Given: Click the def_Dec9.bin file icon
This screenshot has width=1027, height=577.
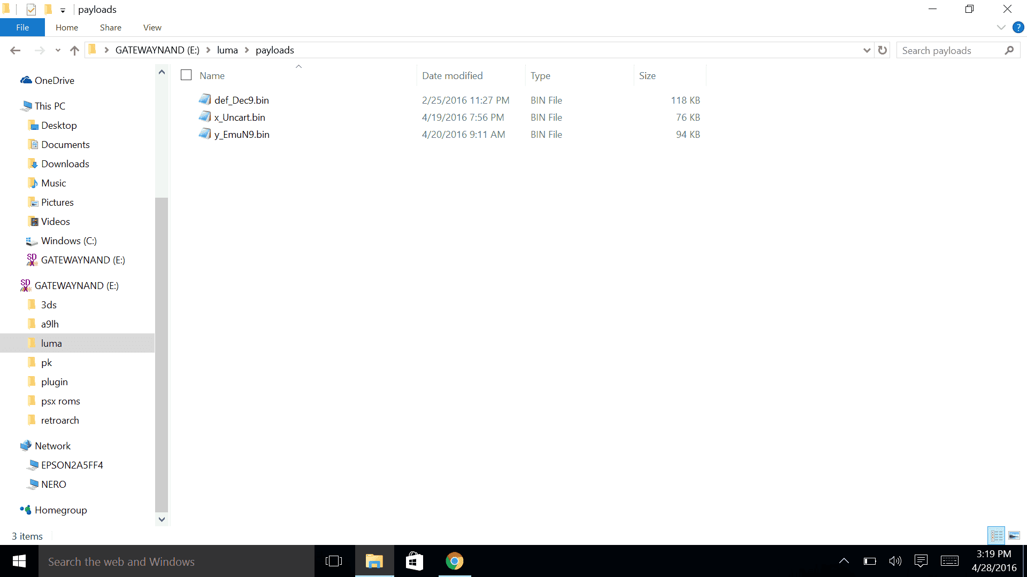Looking at the screenshot, I should tap(205, 100).
